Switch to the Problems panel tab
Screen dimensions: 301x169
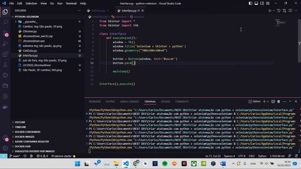(95, 101)
